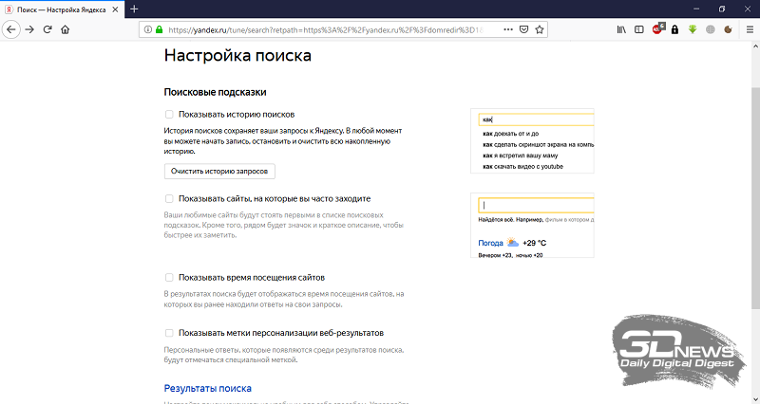Viewport: 760px width, 404px height.
Task: Click the black padlock extension icon
Action: coord(674,29)
